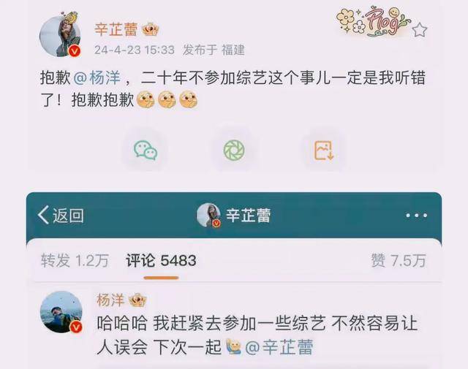Open 辛芷蕾's profile avatar at top
Image resolution: width=468 pixels, height=369 pixels.
(x=61, y=36)
